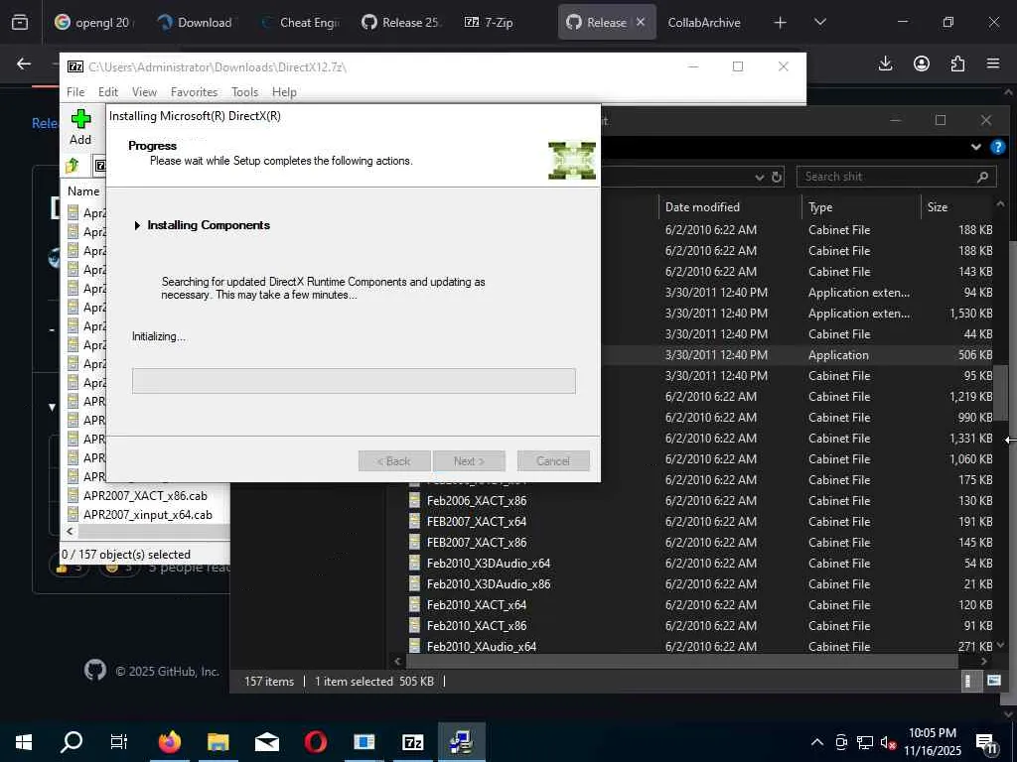This screenshot has height=762, width=1017.
Task: Switch to the 7-Zip browser tab
Action: point(490,23)
